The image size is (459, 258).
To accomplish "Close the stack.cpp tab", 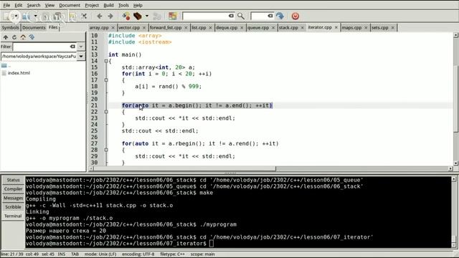I will coord(303,28).
